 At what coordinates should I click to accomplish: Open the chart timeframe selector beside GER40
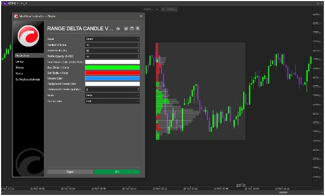pos(24,3)
